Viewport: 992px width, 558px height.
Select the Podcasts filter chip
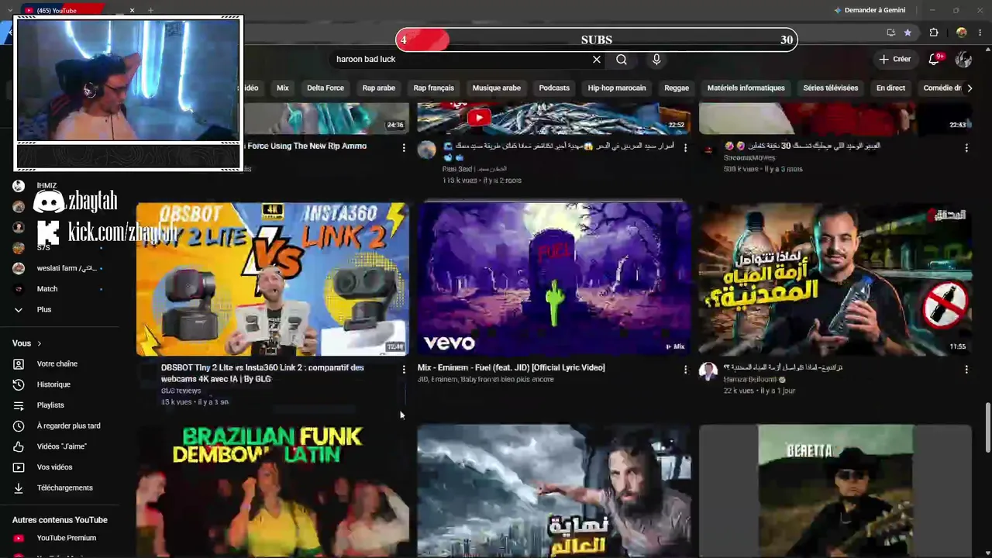tap(554, 88)
